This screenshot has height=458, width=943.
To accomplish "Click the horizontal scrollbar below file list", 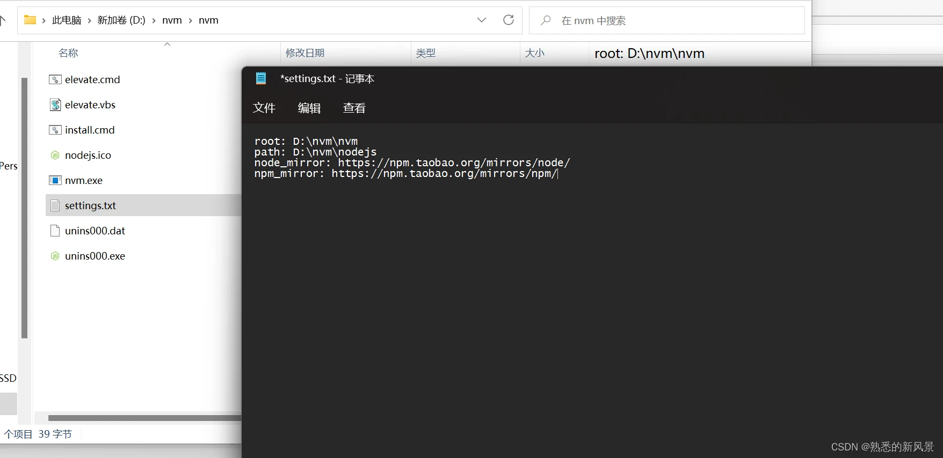I will click(144, 418).
